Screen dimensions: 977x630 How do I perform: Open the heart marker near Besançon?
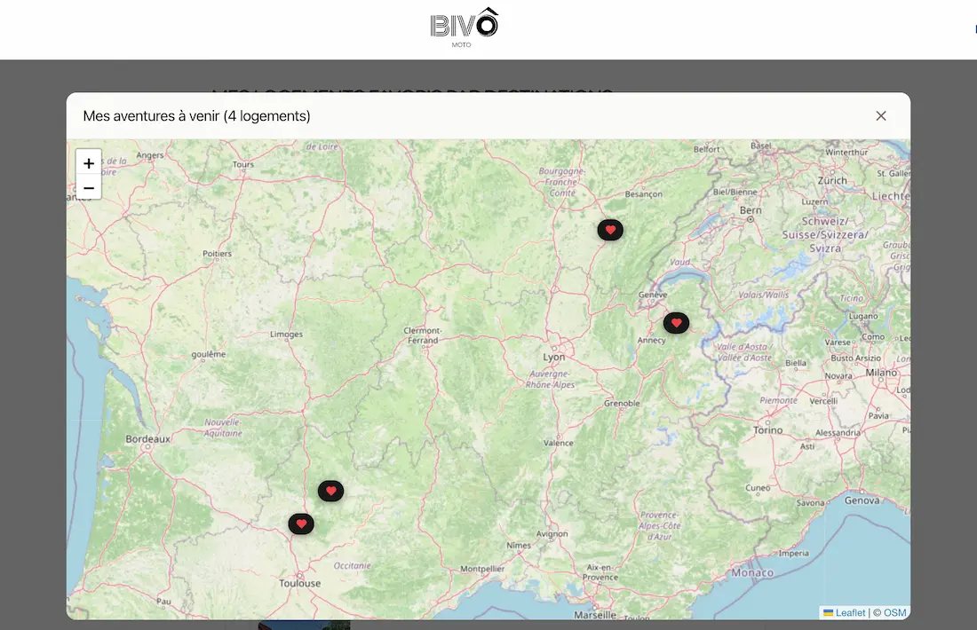coord(610,230)
